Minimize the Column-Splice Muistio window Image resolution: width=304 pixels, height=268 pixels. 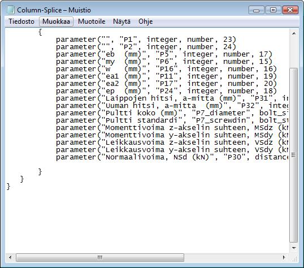coord(256,10)
